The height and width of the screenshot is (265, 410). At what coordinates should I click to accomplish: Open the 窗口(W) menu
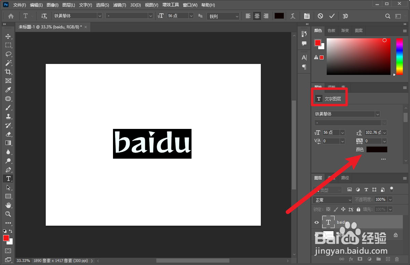190,5
